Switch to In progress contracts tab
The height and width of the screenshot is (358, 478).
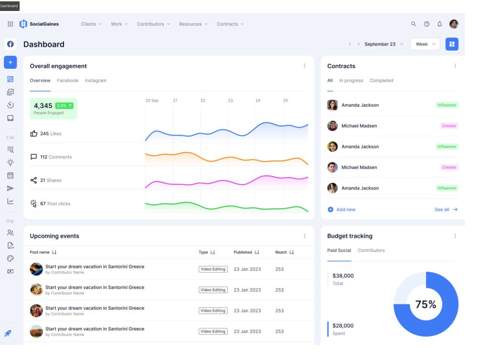tap(351, 81)
